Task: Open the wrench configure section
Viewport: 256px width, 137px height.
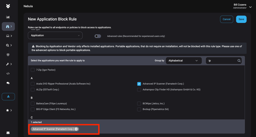Action: pos(8,64)
